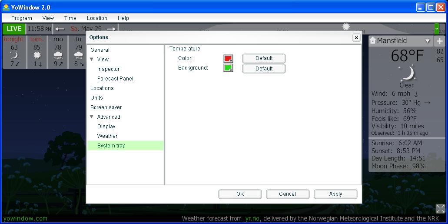Minimize the YoWindow window
This screenshot has width=448, height=224.
[421, 7]
